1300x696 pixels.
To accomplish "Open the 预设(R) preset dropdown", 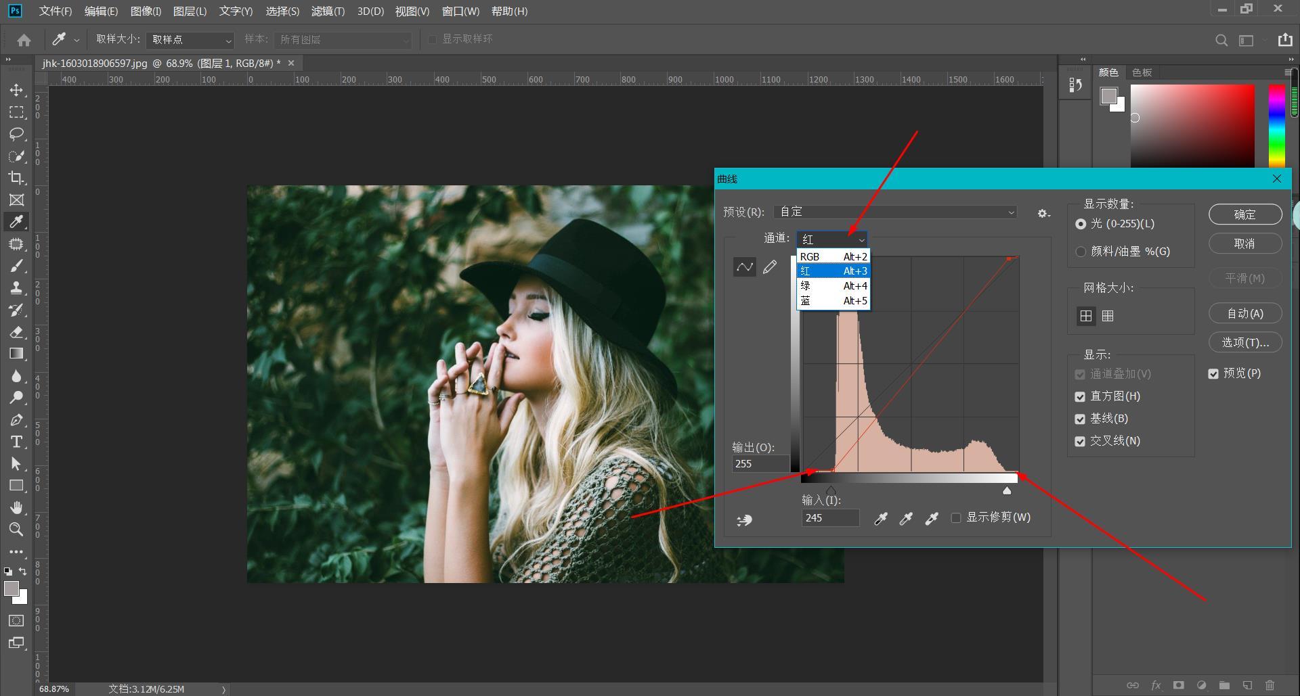I will pos(895,212).
